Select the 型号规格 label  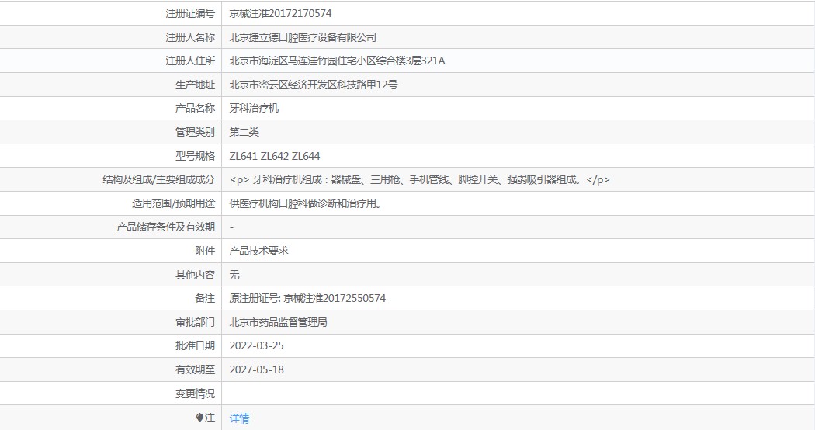195,156
